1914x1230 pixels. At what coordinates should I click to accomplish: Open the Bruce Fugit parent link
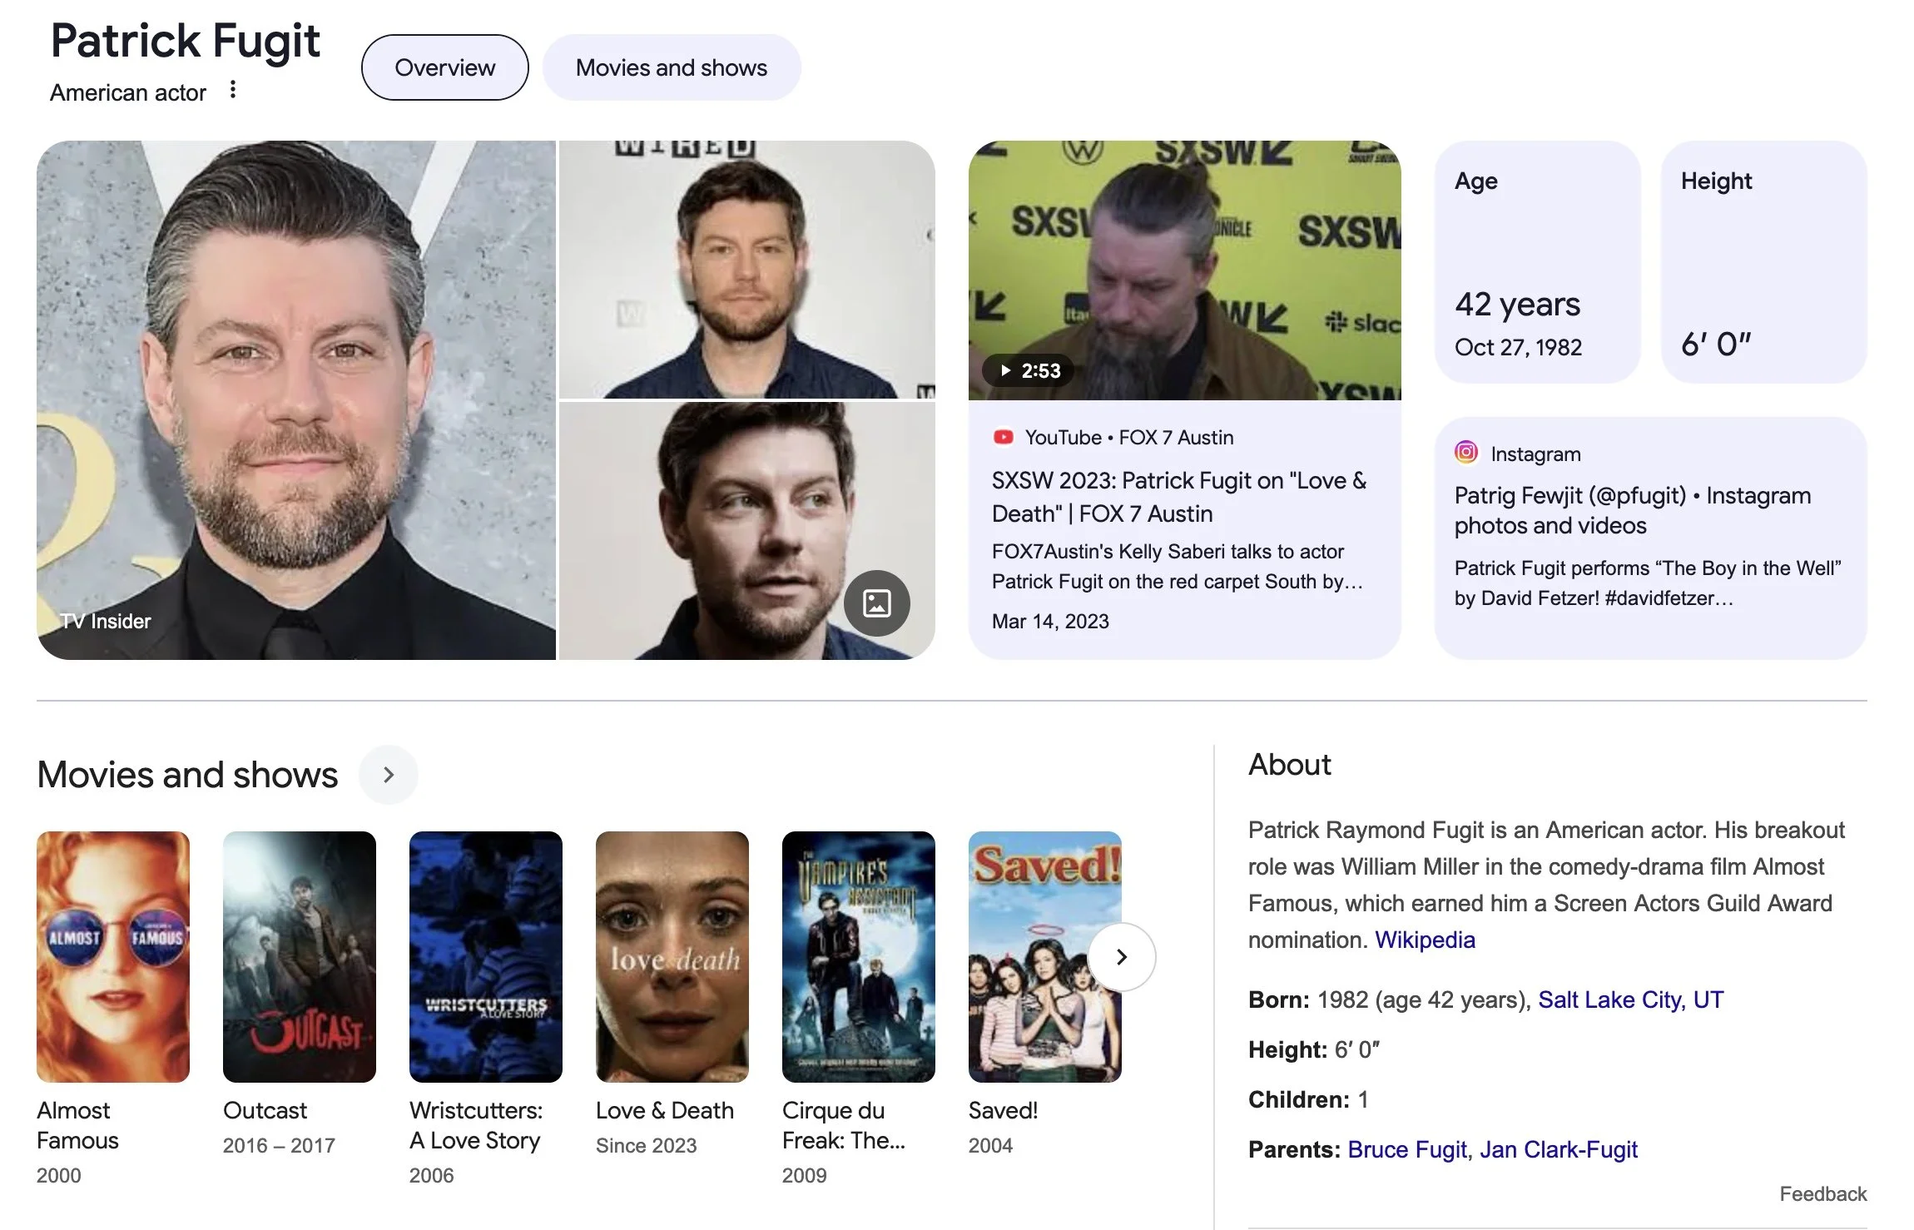(x=1406, y=1149)
